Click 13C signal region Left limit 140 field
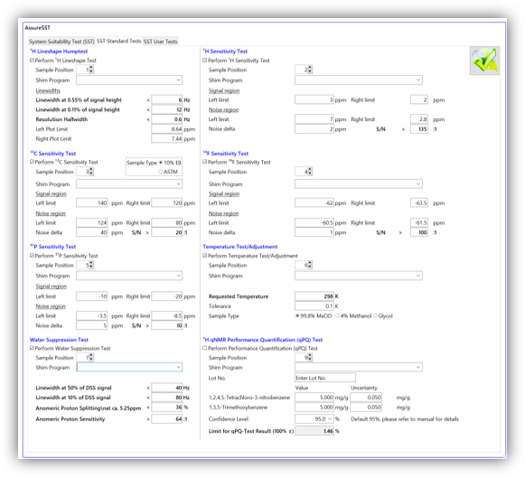The image size is (525, 477). tap(92, 203)
